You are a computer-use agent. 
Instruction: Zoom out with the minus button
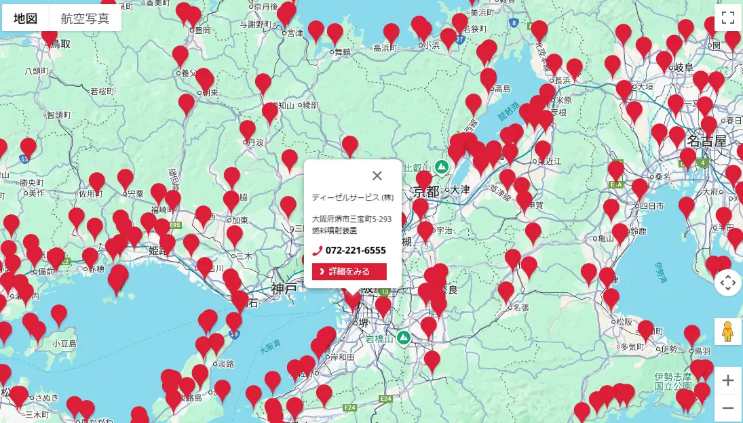(x=727, y=407)
